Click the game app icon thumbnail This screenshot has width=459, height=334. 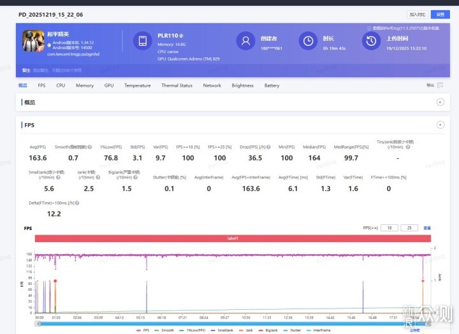tap(33, 41)
